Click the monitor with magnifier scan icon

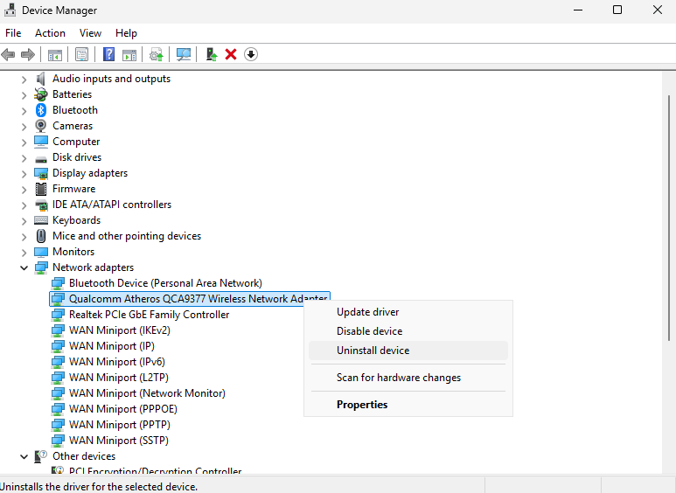[184, 54]
